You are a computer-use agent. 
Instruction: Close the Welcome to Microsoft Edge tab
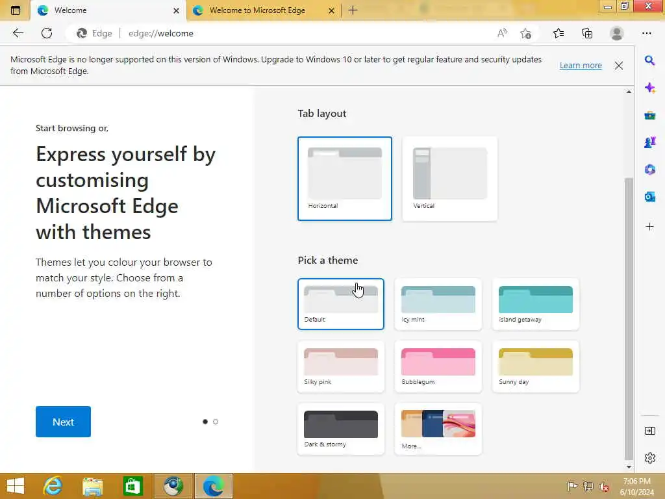(x=332, y=10)
